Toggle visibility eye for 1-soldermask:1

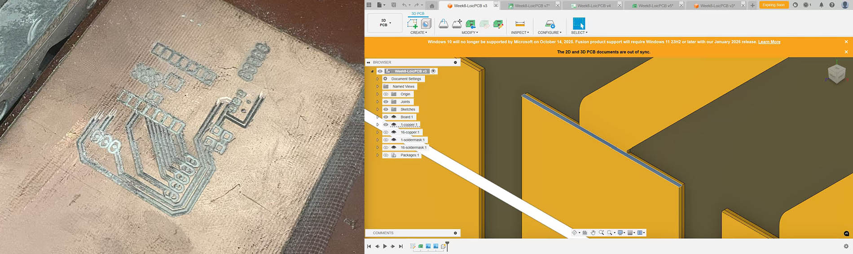386,140
